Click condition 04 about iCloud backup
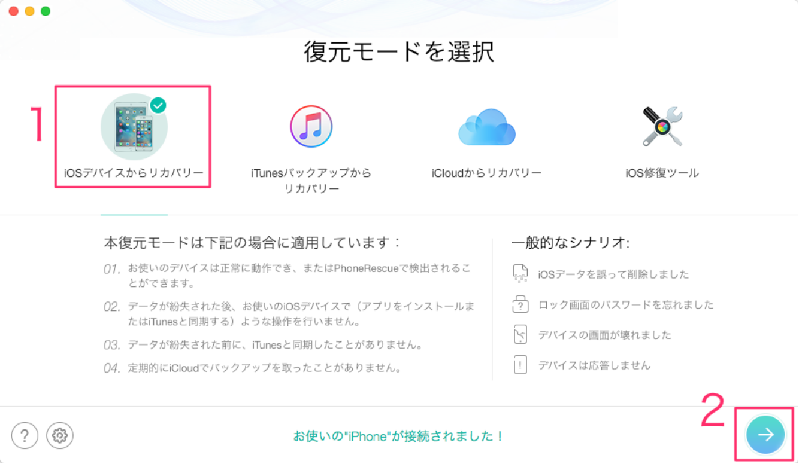799x464 pixels. (253, 368)
